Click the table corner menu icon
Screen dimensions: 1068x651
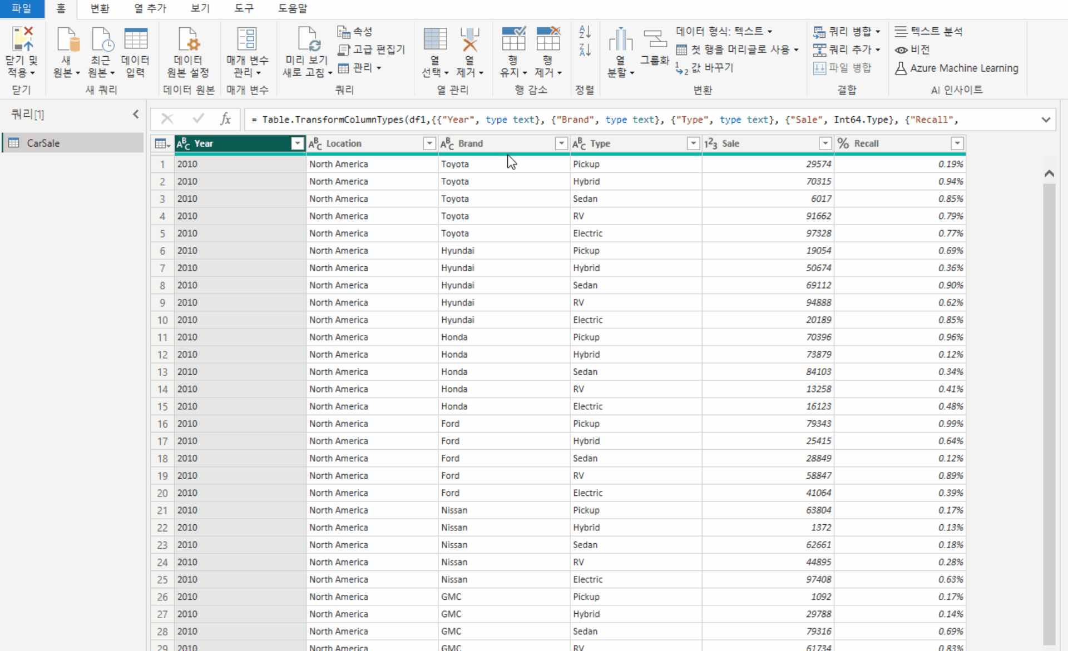pos(162,144)
